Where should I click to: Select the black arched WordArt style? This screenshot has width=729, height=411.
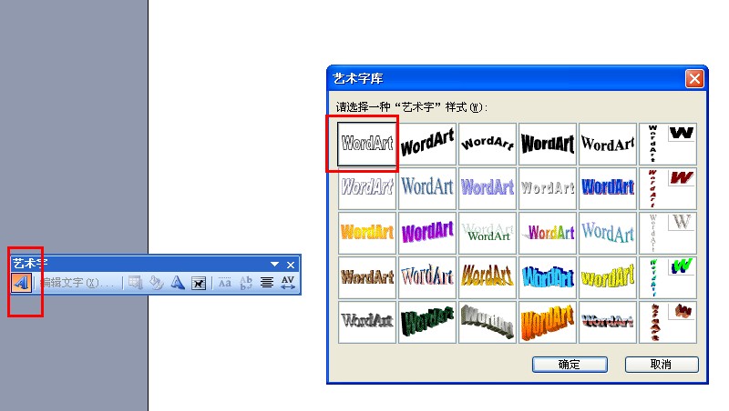point(488,145)
